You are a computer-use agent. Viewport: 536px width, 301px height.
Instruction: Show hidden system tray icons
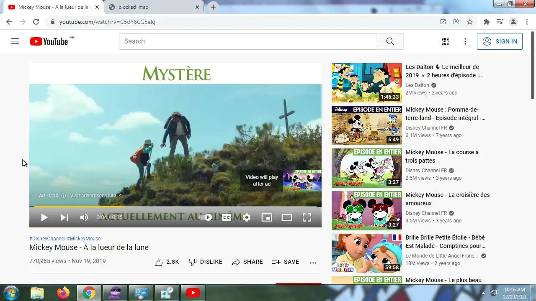pos(483,293)
